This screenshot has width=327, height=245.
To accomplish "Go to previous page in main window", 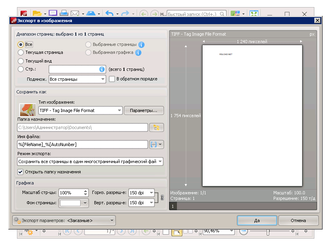I will pyautogui.click(x=78, y=231).
